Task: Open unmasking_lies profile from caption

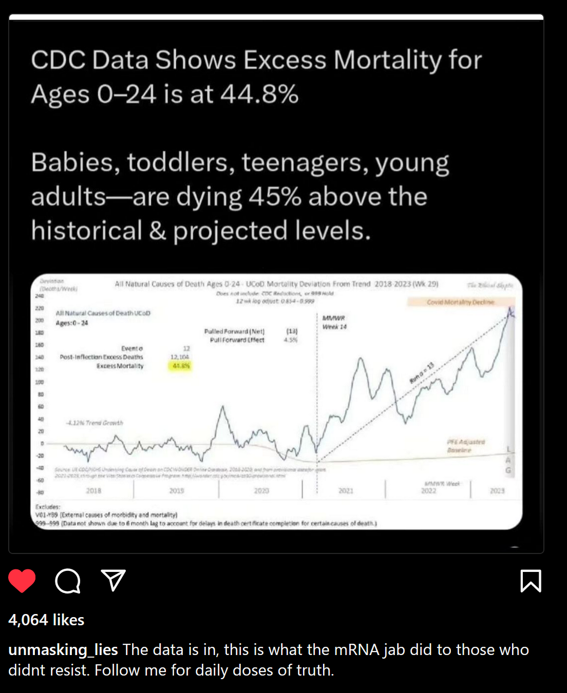Action: point(63,650)
